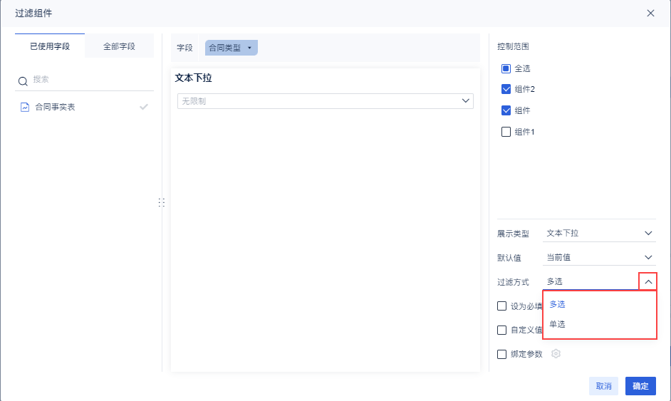This screenshot has height=401, width=671.
Task: Select 单选 from the filter list
Action: coord(558,325)
